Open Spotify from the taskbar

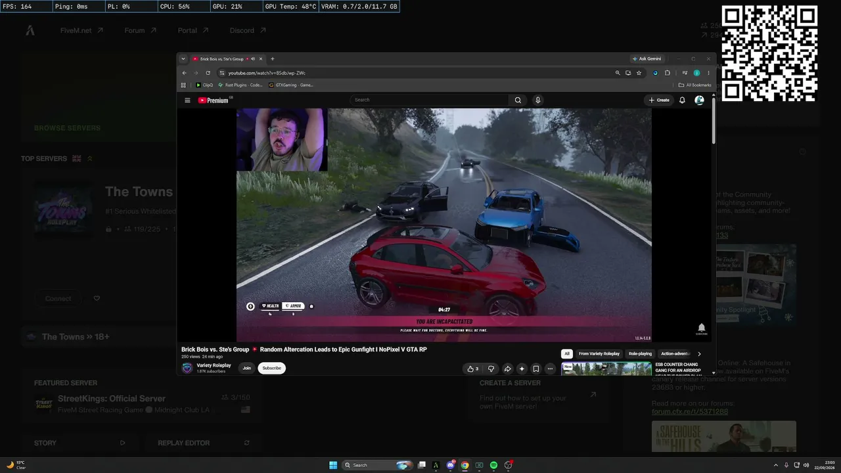(494, 465)
